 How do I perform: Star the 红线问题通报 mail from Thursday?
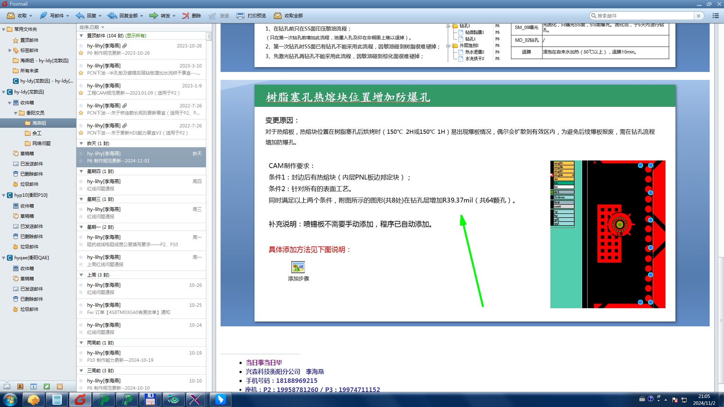[x=81, y=189]
